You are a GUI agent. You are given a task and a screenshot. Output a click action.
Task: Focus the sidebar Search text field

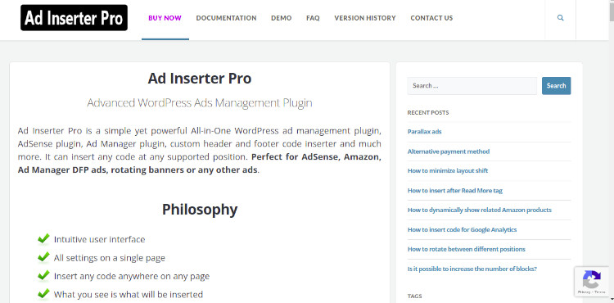(472, 86)
